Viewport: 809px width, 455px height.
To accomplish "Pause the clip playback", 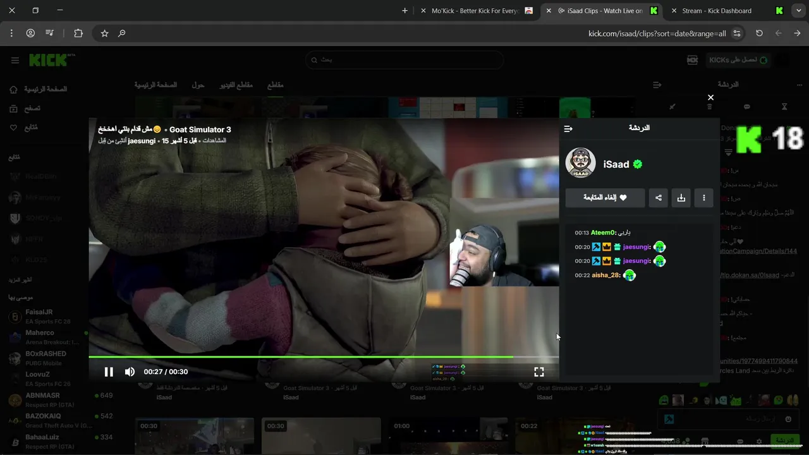I will tap(109, 372).
